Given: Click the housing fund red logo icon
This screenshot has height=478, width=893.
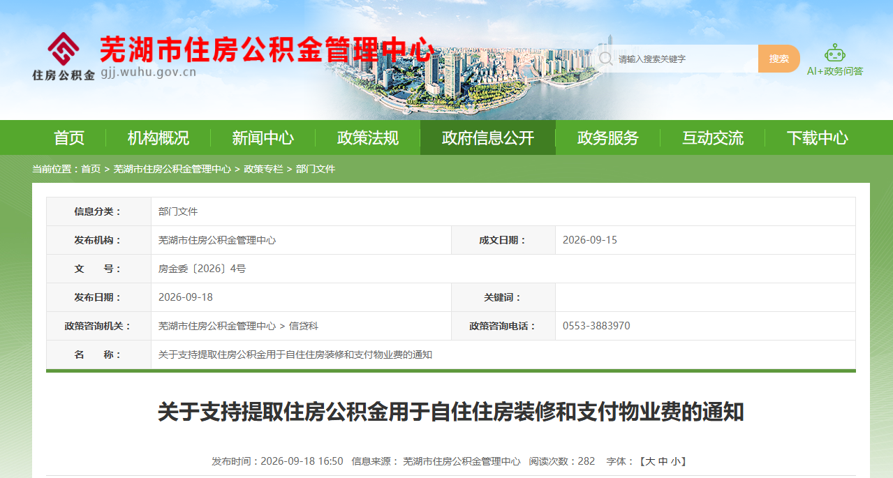Looking at the screenshot, I should pyautogui.click(x=64, y=49).
